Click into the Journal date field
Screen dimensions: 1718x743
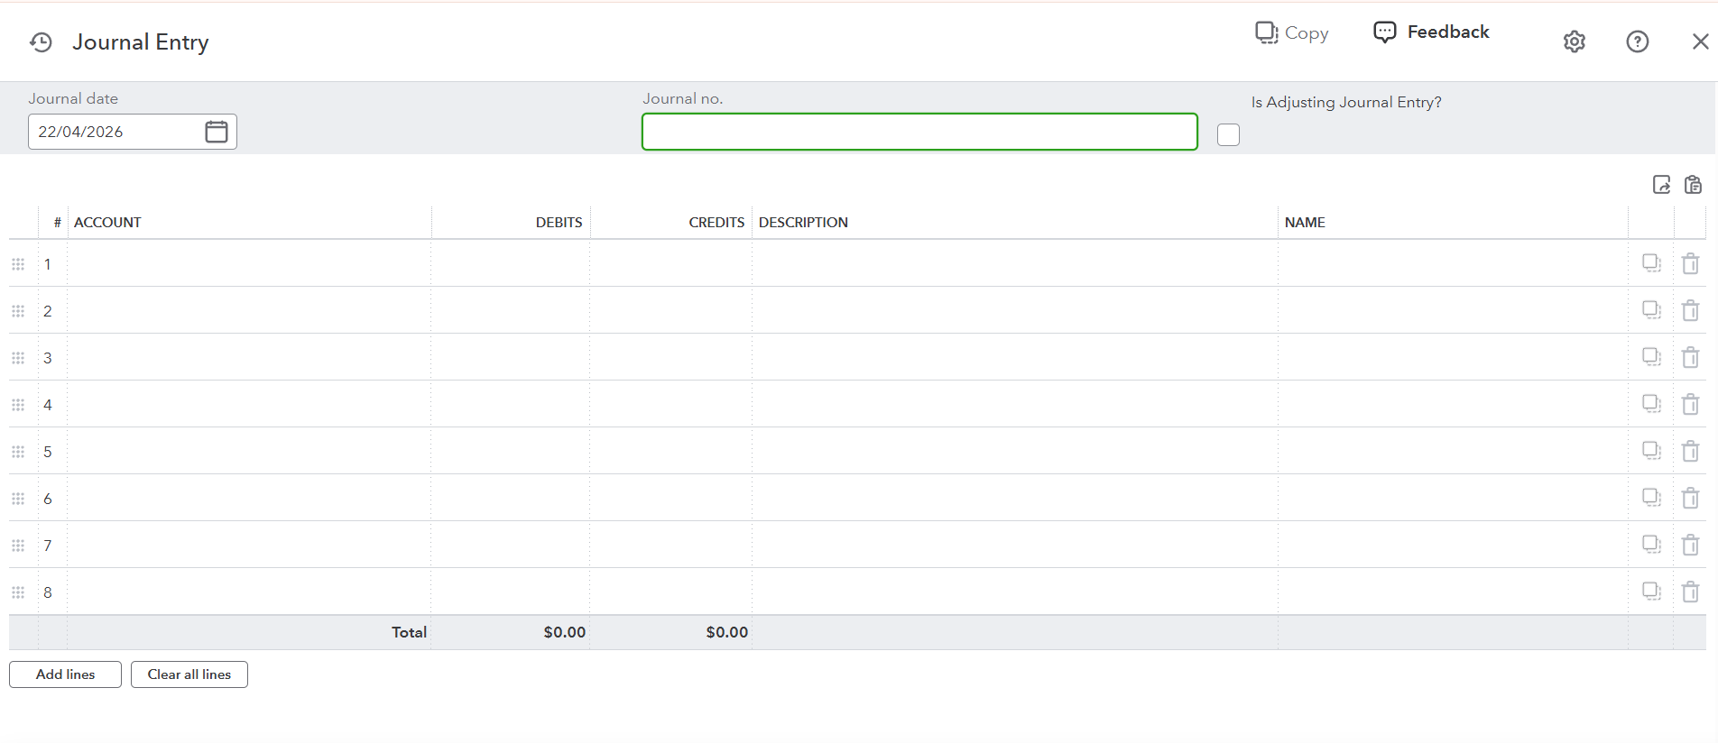pos(113,132)
